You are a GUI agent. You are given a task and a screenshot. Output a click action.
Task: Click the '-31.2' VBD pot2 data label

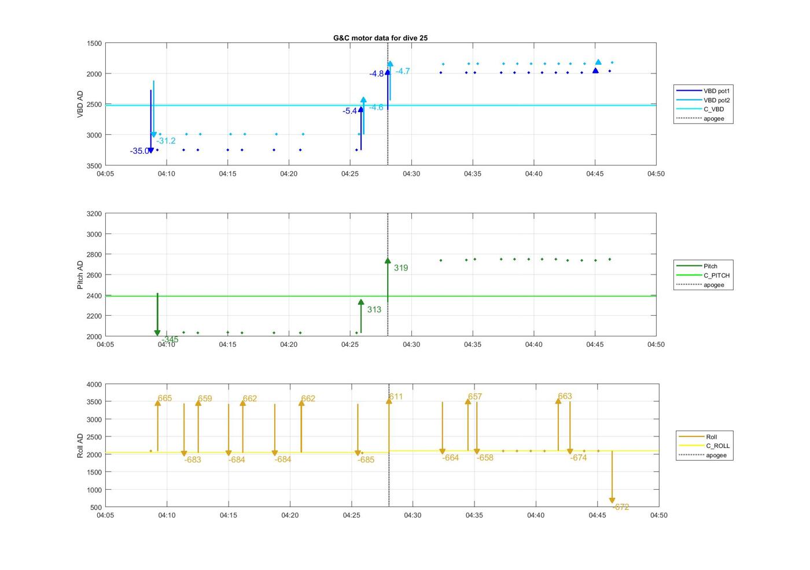[x=166, y=140]
